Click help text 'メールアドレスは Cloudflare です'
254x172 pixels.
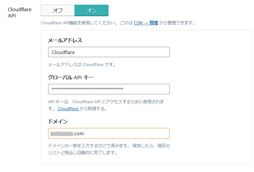pyautogui.click(x=81, y=65)
